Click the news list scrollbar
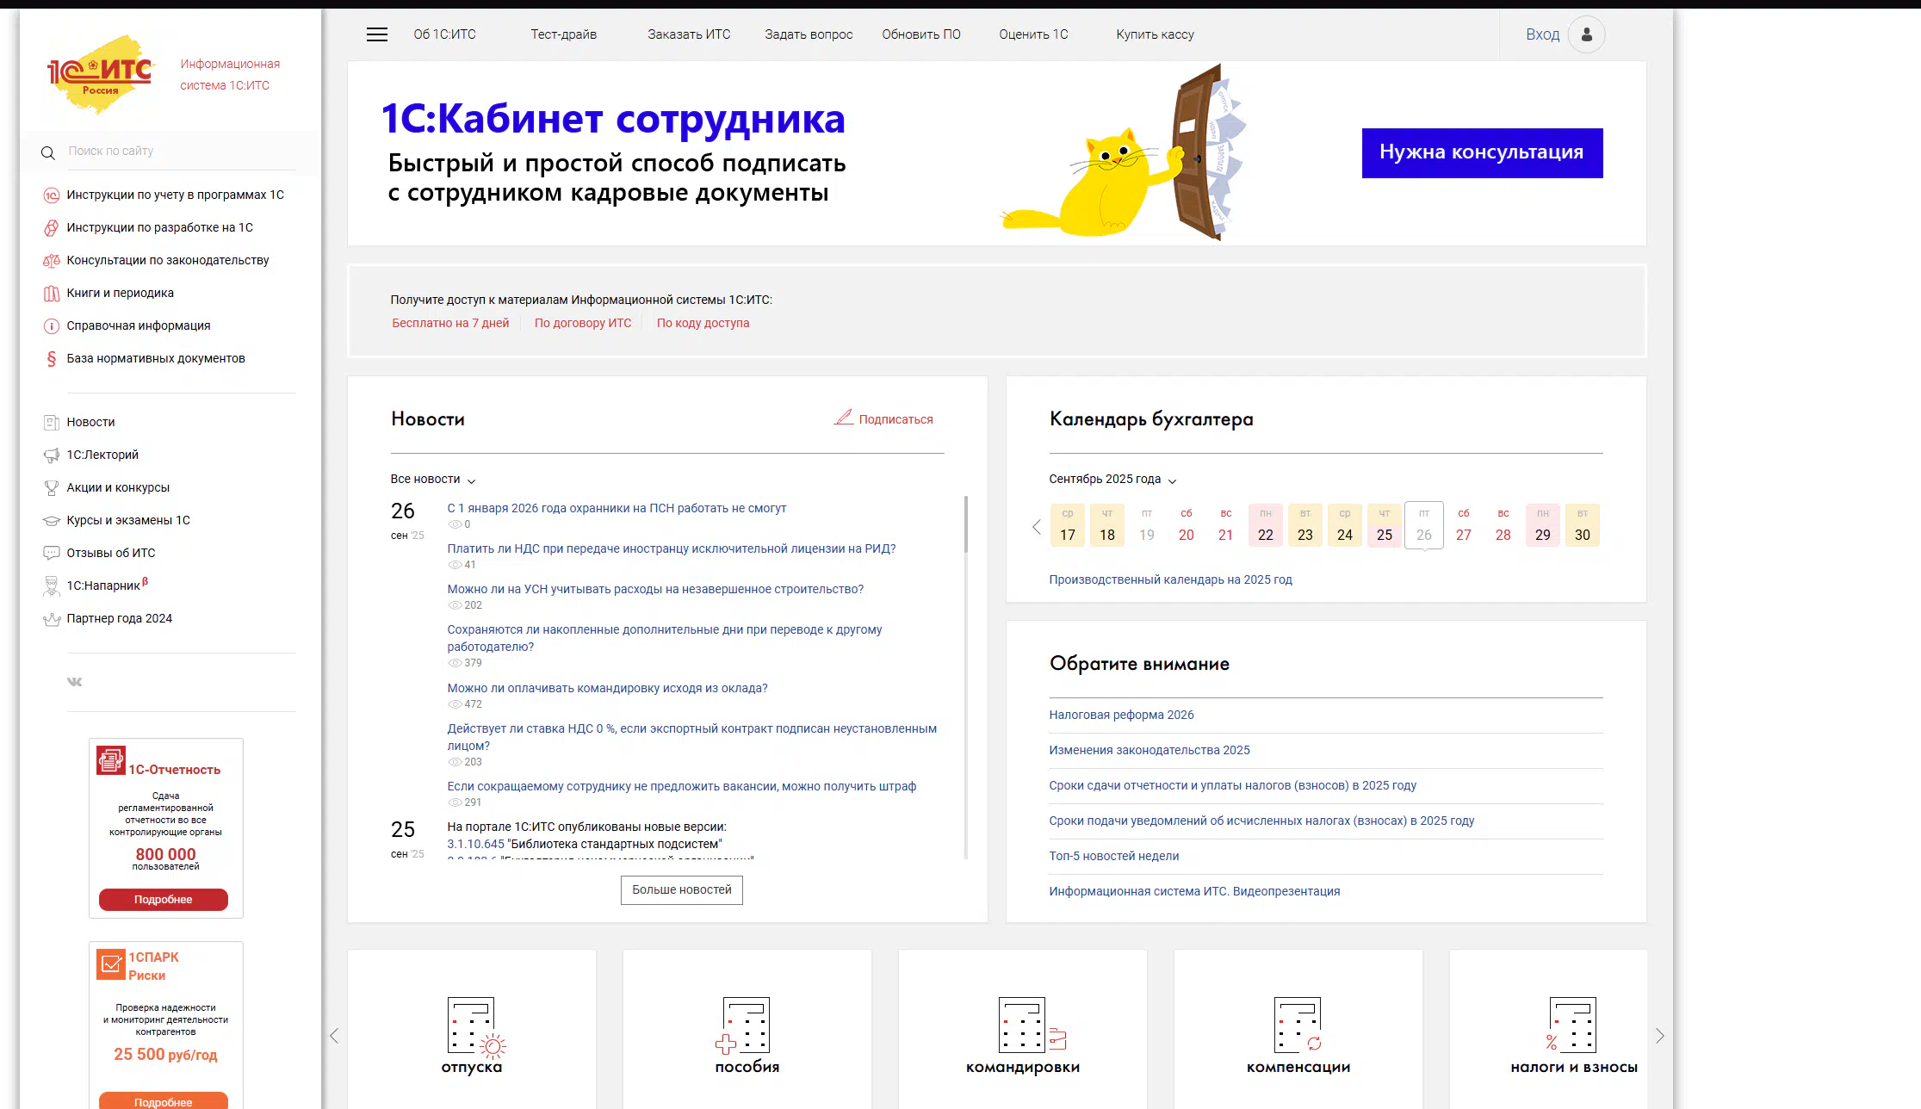 pyautogui.click(x=966, y=525)
